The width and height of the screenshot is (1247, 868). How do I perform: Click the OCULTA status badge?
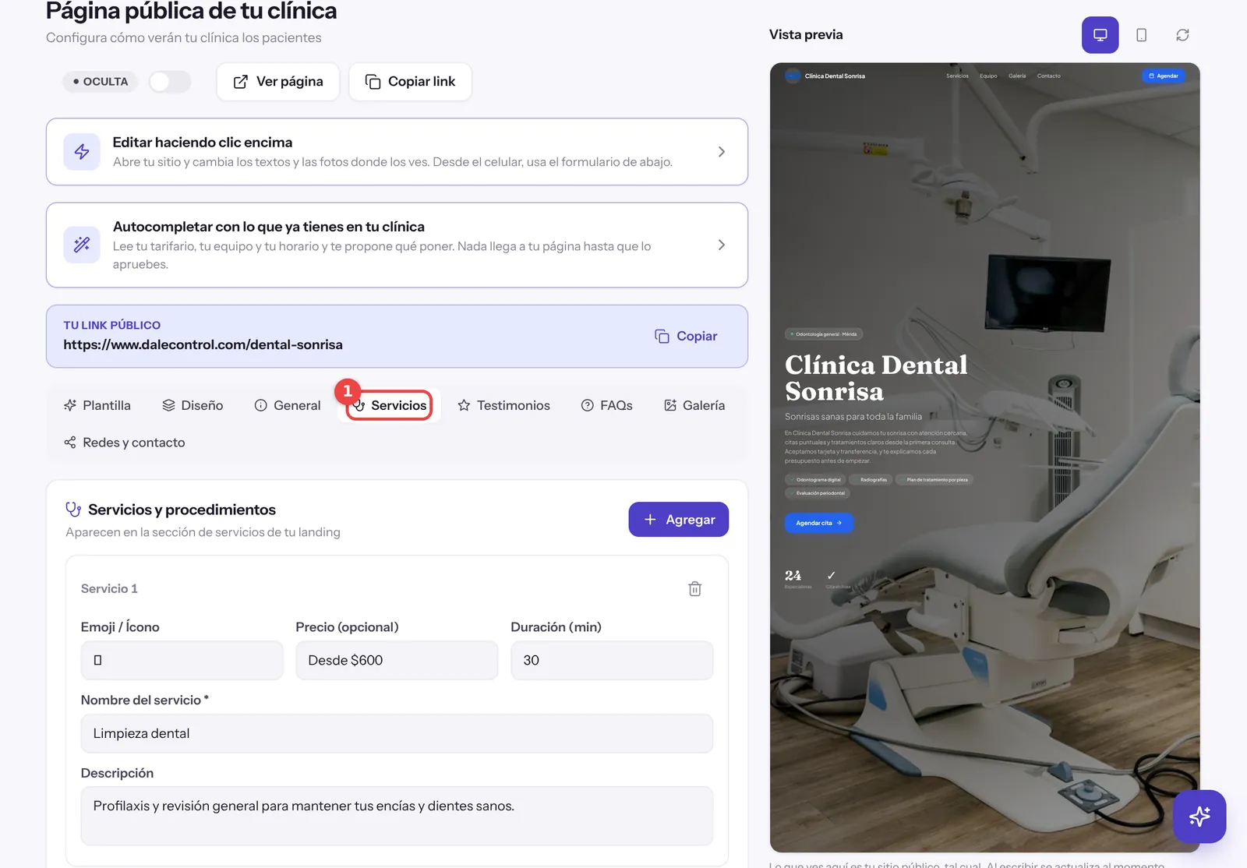tap(101, 82)
